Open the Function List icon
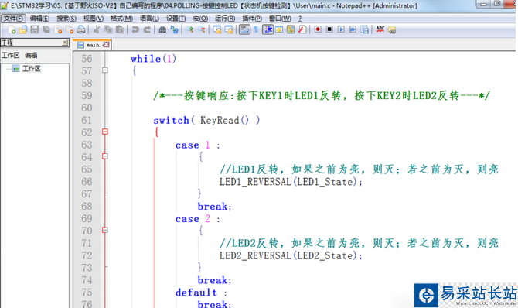 click(302, 29)
